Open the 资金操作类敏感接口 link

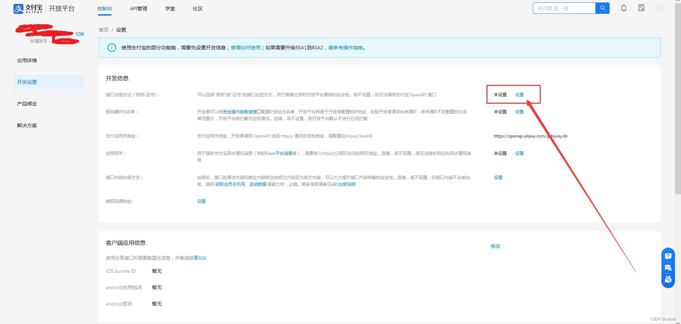click(242, 112)
